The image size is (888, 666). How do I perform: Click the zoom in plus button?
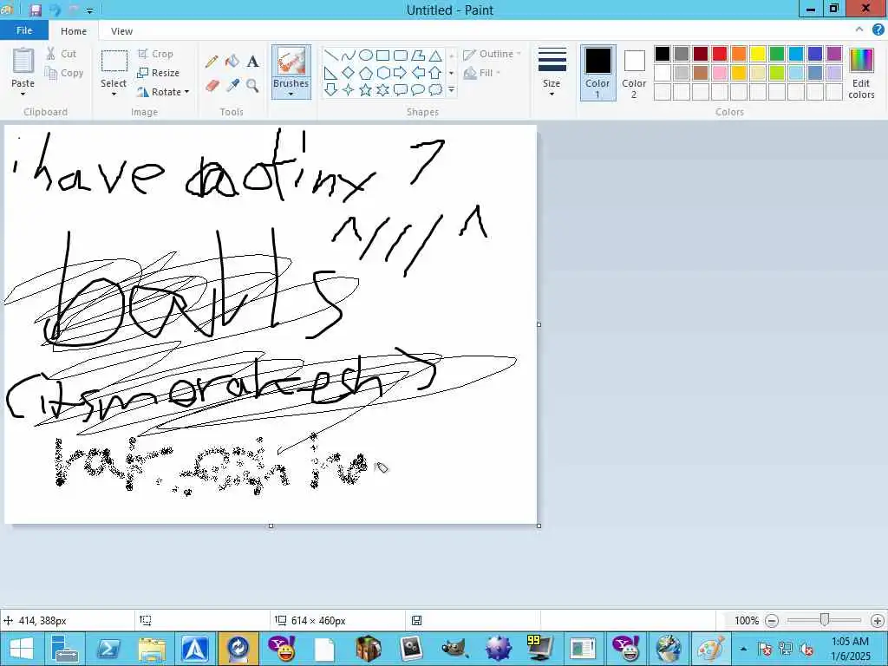[878, 621]
